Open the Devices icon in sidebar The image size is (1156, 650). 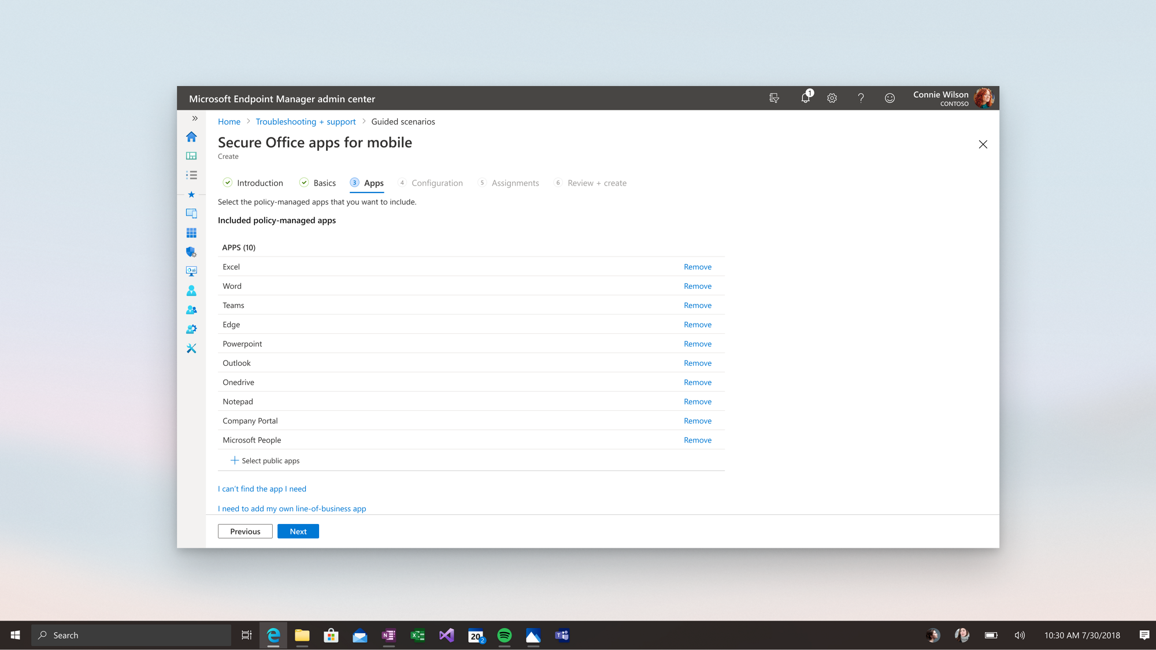tap(191, 213)
